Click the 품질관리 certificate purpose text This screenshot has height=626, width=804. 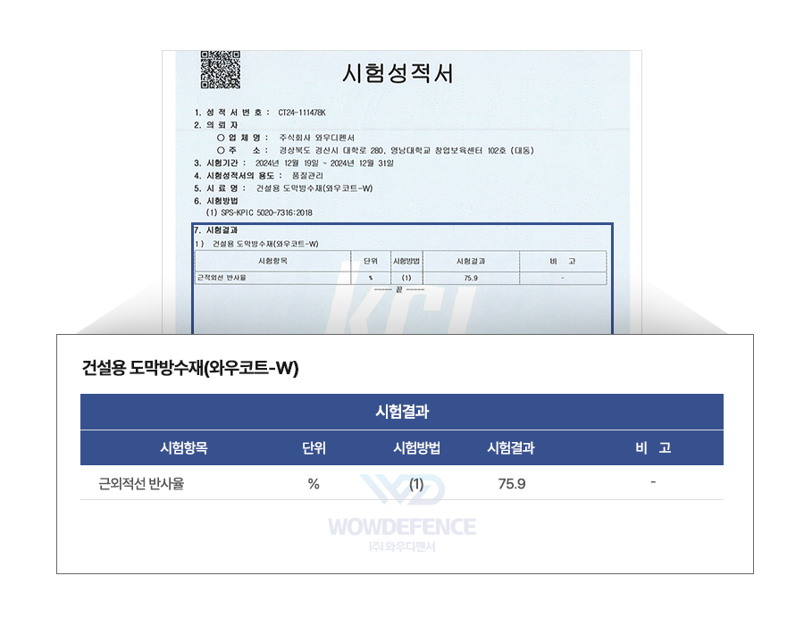click(x=308, y=176)
